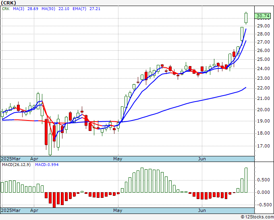The image size is (274, 220).
Task: Click the MA(50) value 22.10
Action: 64,9
